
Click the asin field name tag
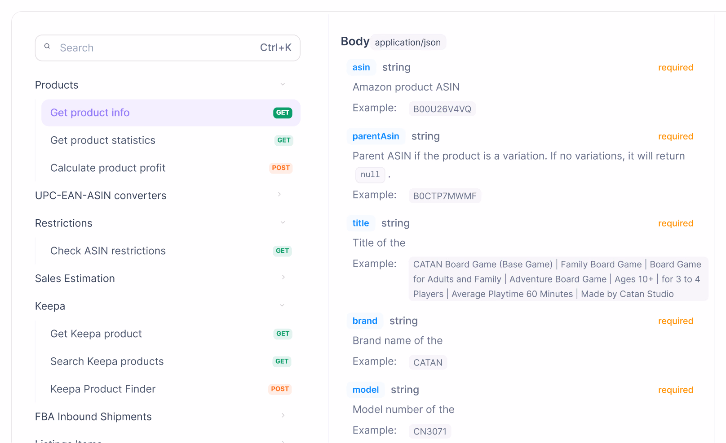point(361,67)
